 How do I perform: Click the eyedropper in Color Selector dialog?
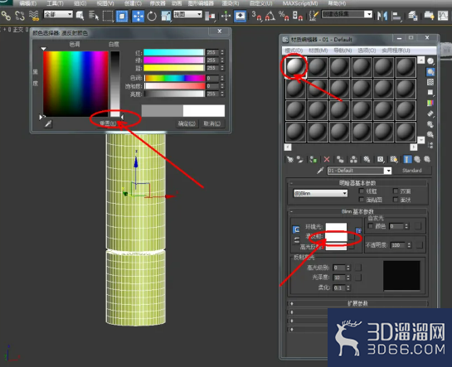48,123
